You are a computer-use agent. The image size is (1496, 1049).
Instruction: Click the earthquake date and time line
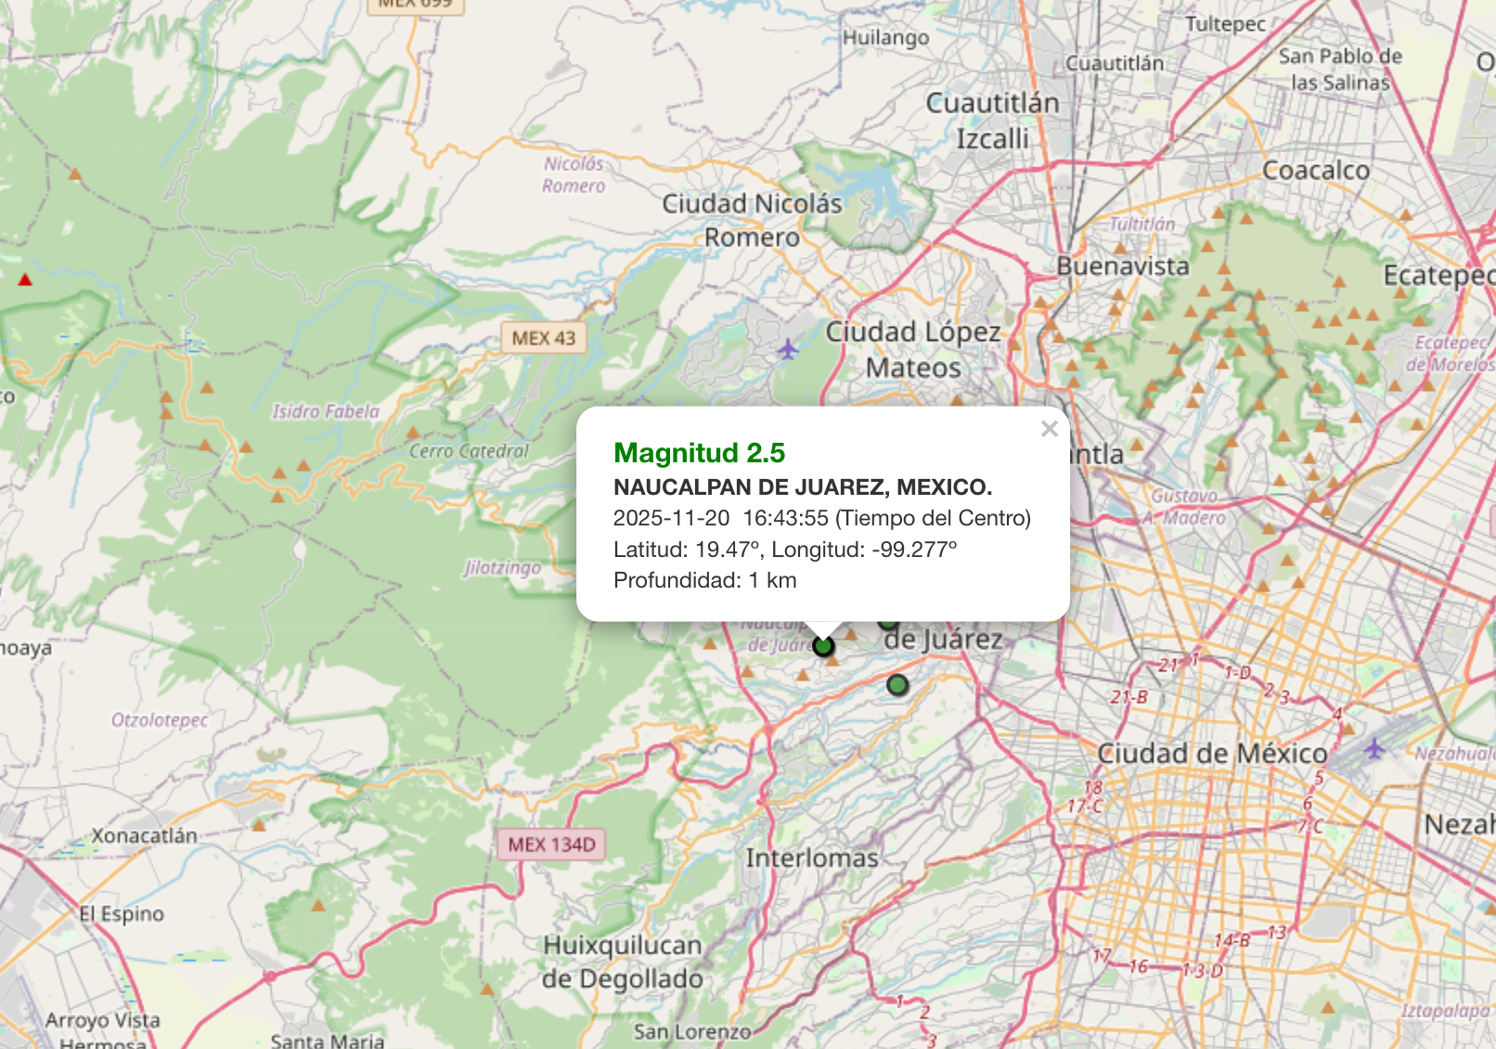click(x=821, y=518)
